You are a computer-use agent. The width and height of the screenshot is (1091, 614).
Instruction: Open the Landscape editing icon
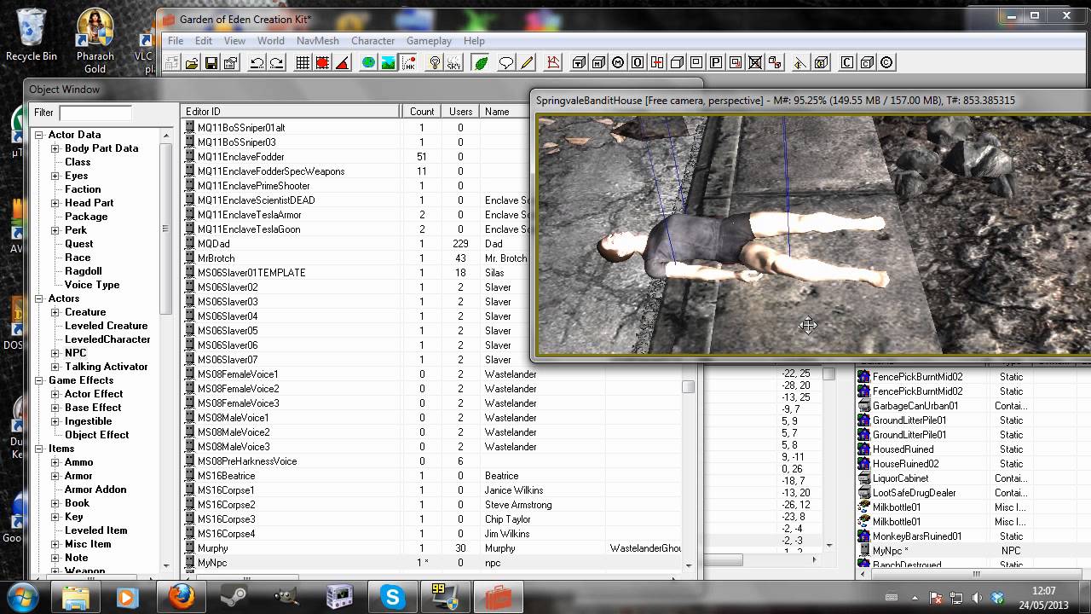coord(388,62)
